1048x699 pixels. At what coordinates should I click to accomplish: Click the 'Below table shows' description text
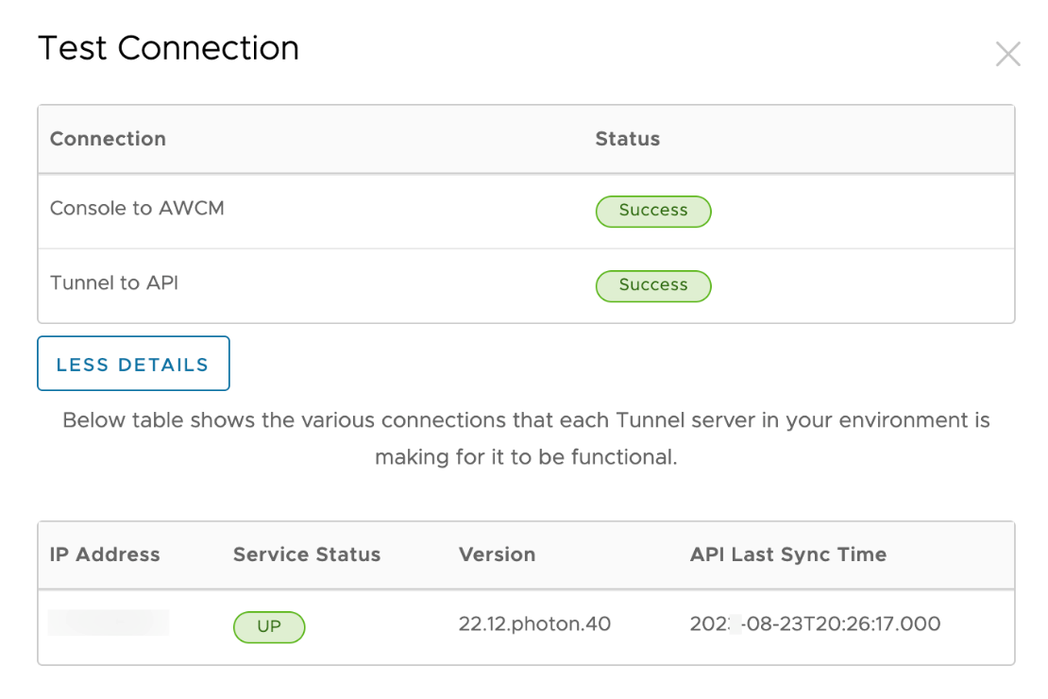click(x=526, y=420)
